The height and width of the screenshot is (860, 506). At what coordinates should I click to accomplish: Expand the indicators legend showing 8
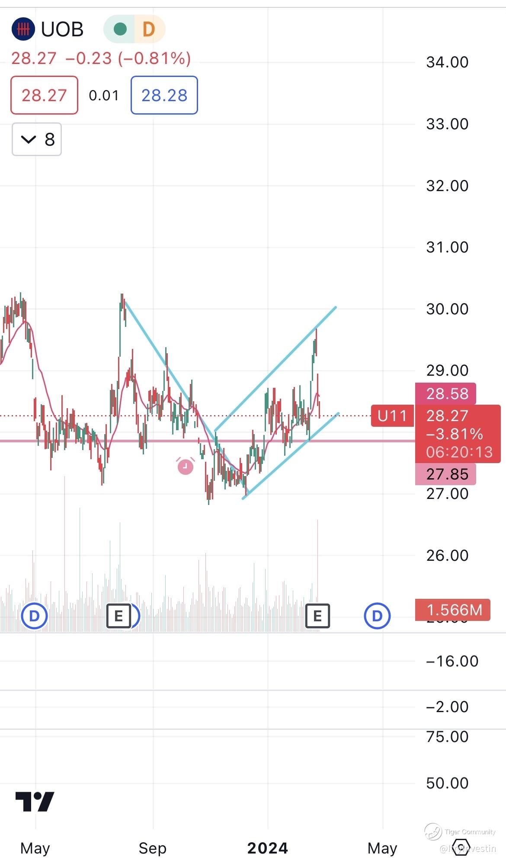[37, 139]
